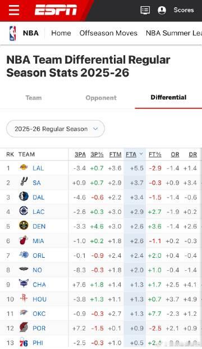Screen dimensions: 202x349
Task: Switch to the Opponent tab
Action: point(101,98)
